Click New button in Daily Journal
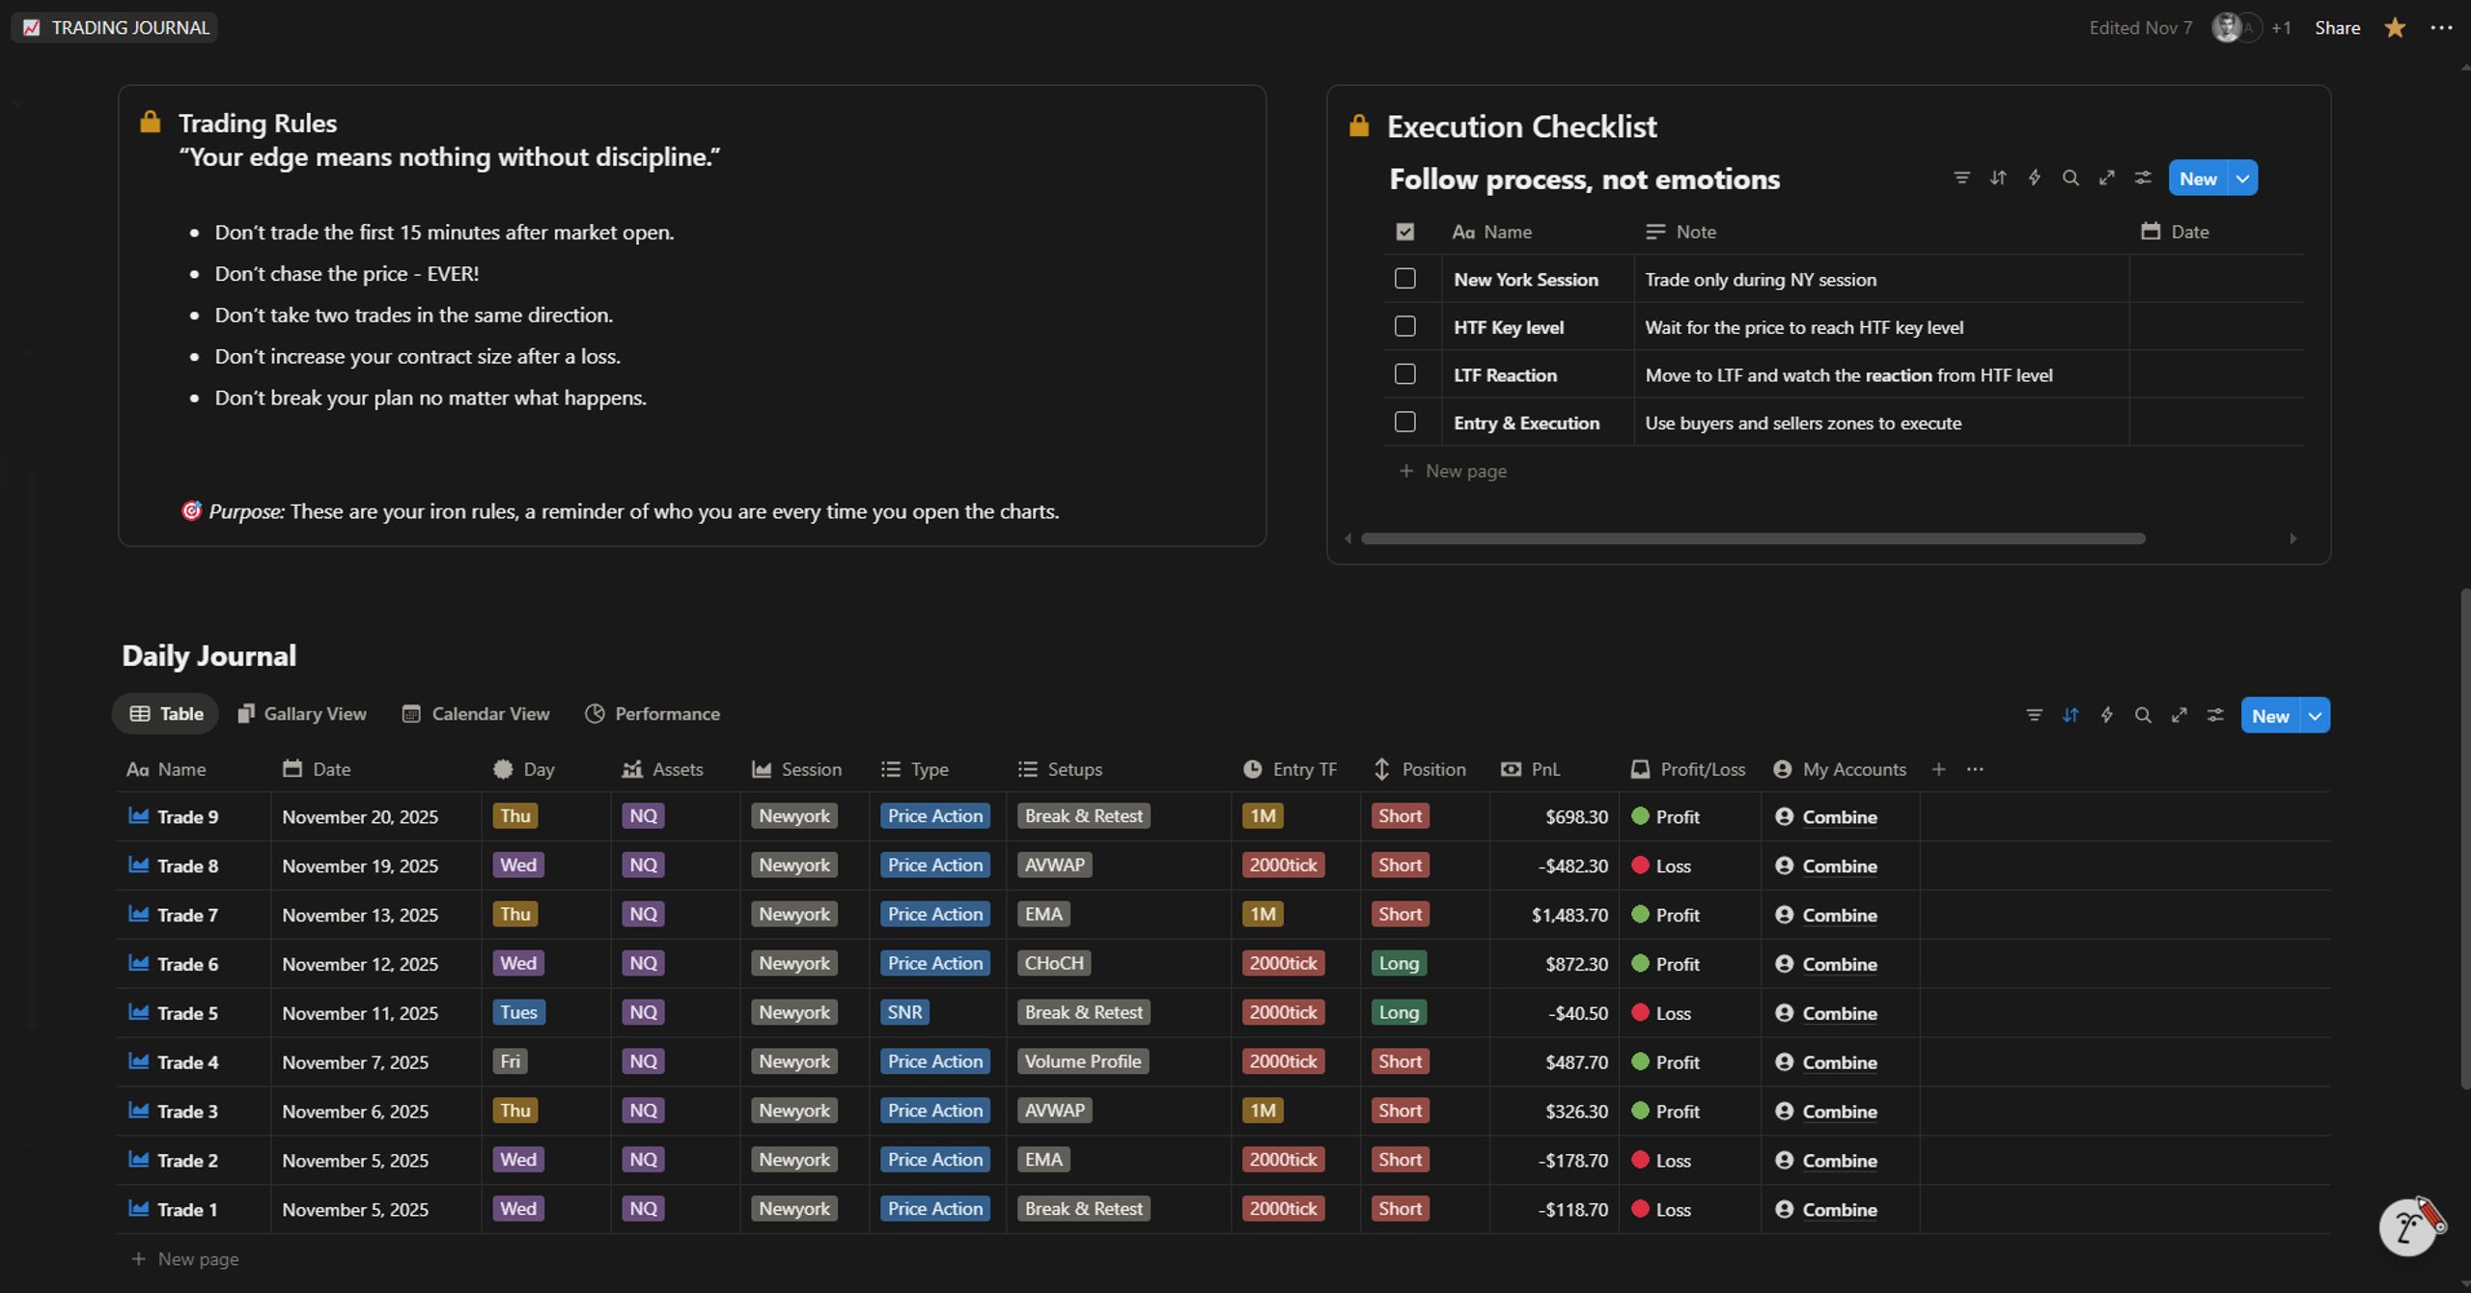 [x=2270, y=716]
